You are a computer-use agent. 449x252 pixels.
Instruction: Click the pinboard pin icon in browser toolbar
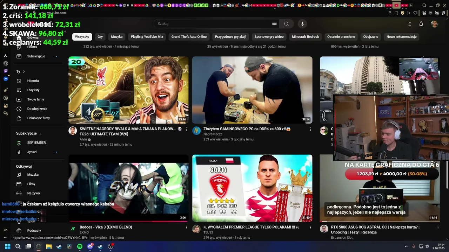click(390, 13)
